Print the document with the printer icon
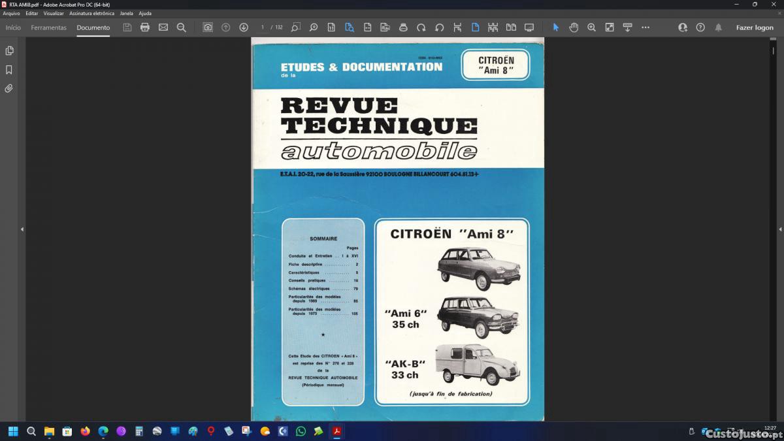Screen dimensions: 784x441 tap(145, 27)
